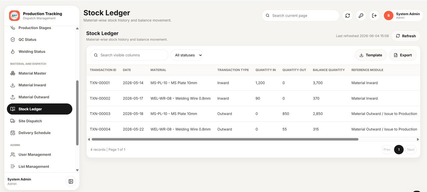Click the 2026-05-18 date cell

133,114
